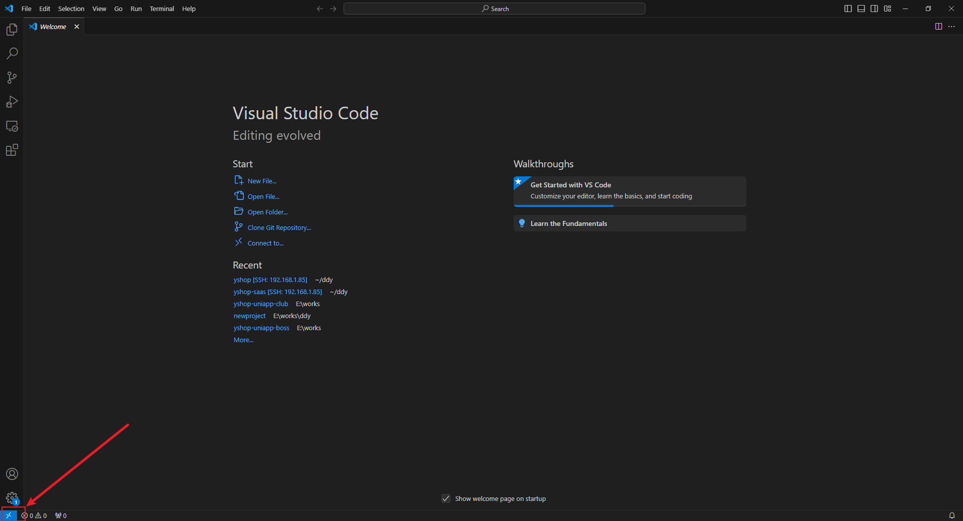Viewport: 963px width, 521px height.
Task: Click the forwarded ports status item
Action: [61, 515]
